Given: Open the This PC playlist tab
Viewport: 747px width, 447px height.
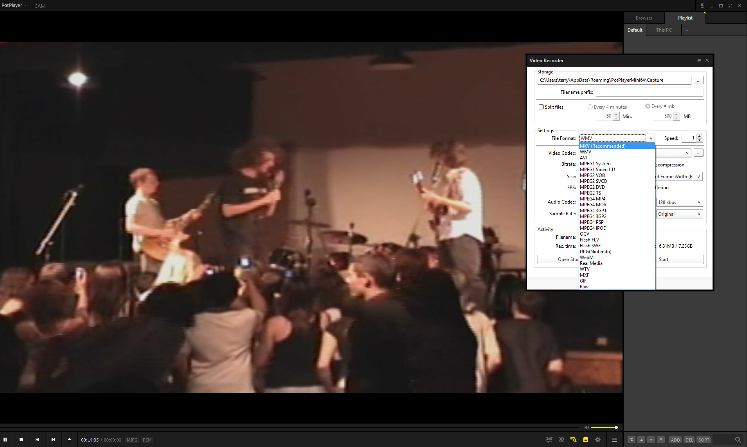Looking at the screenshot, I should coord(663,30).
